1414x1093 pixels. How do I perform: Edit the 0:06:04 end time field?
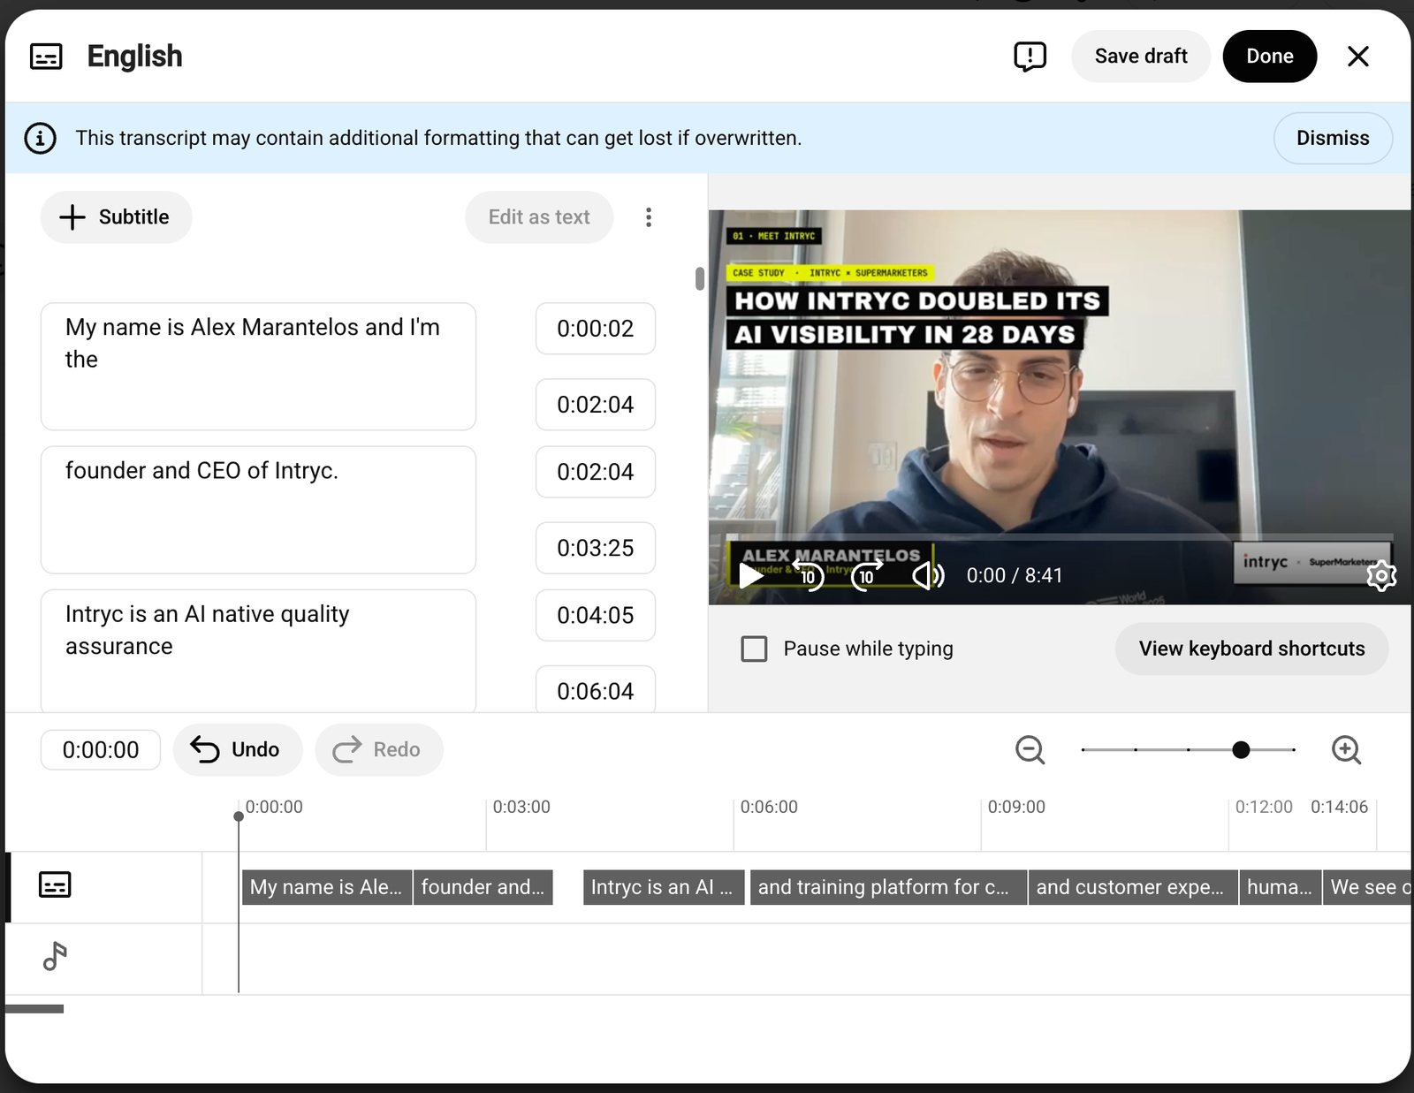[596, 690]
